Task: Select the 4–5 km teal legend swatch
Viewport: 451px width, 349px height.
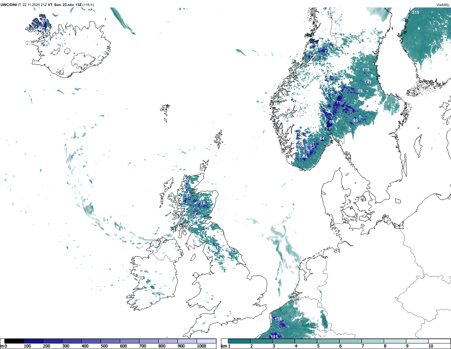Action: coord(306,341)
